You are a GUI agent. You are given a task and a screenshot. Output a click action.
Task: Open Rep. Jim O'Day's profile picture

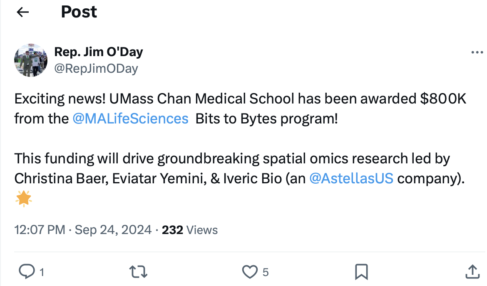click(x=30, y=60)
